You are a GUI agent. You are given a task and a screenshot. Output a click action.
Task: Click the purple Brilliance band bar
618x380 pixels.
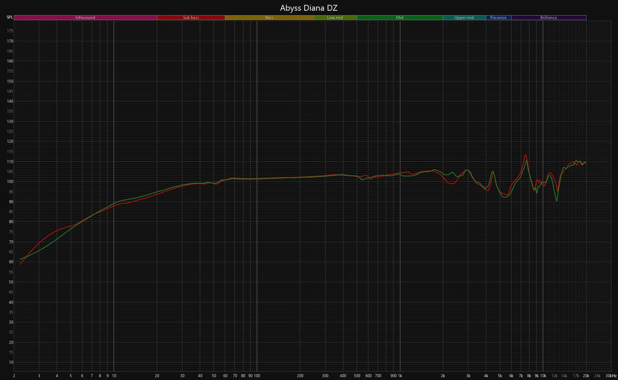[549, 17]
